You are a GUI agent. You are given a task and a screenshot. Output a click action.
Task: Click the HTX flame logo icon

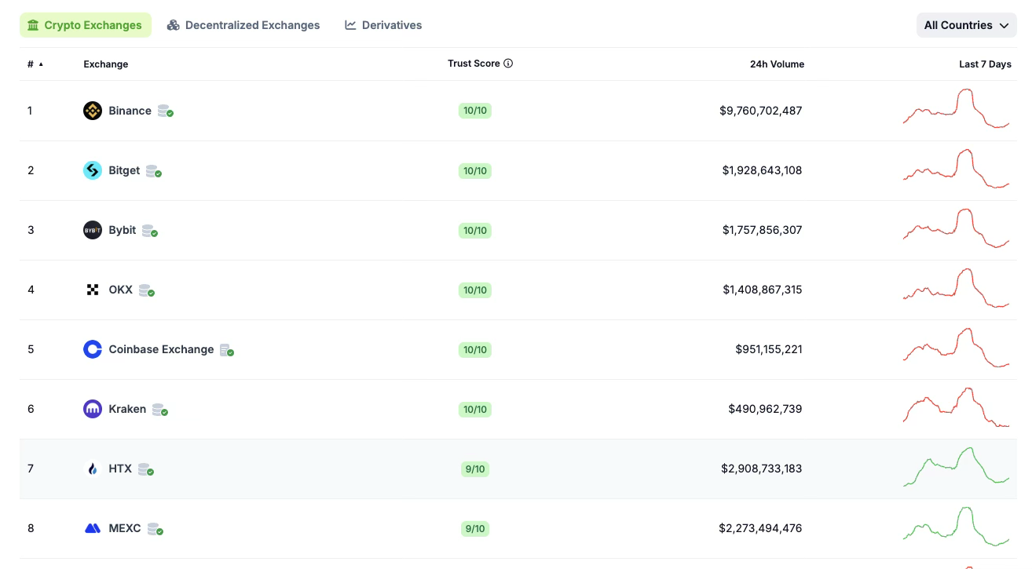[93, 469]
